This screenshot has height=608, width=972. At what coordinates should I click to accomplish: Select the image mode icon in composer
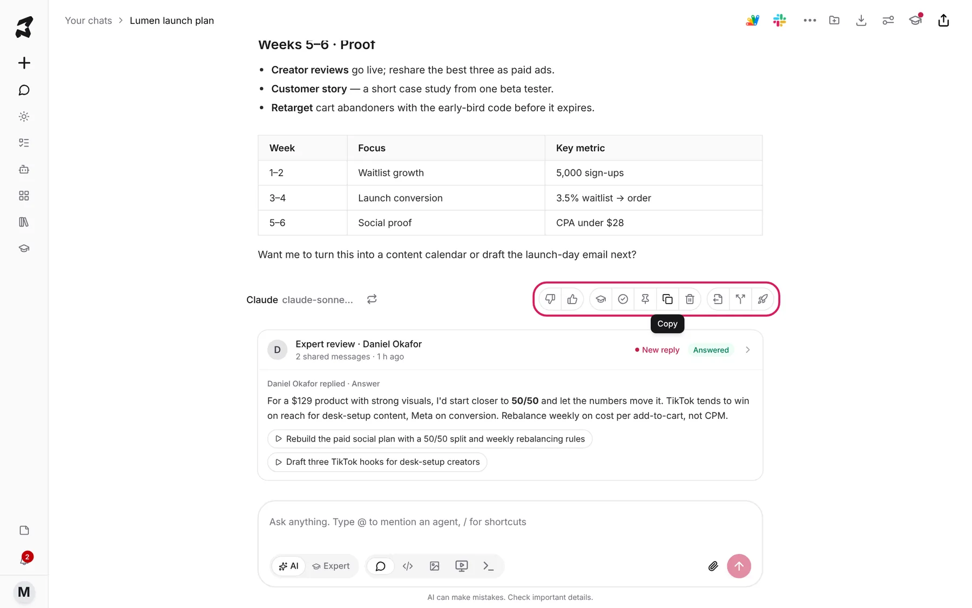point(434,566)
